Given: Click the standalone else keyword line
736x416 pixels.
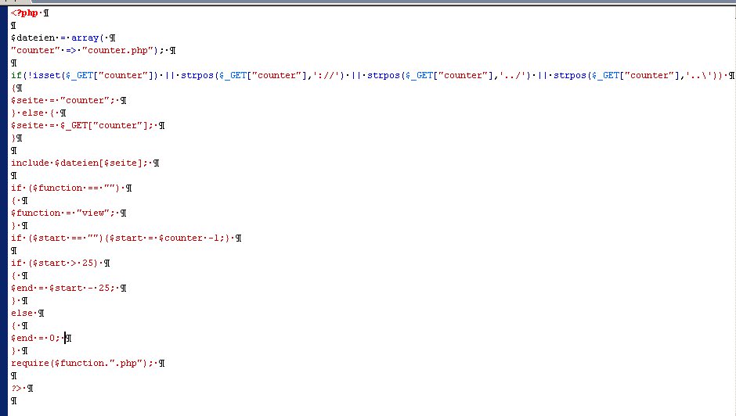Looking at the screenshot, I should point(23,313).
